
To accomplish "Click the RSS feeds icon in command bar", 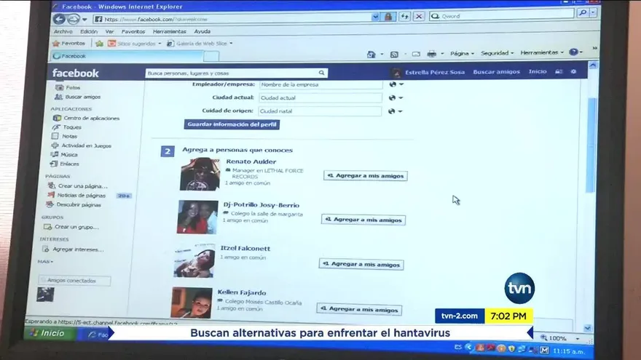I will coord(394,55).
